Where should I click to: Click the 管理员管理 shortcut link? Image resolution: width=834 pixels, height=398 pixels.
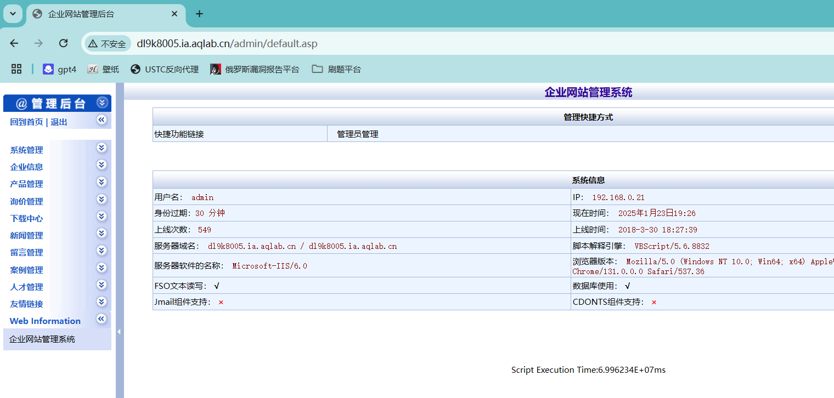pyautogui.click(x=357, y=134)
